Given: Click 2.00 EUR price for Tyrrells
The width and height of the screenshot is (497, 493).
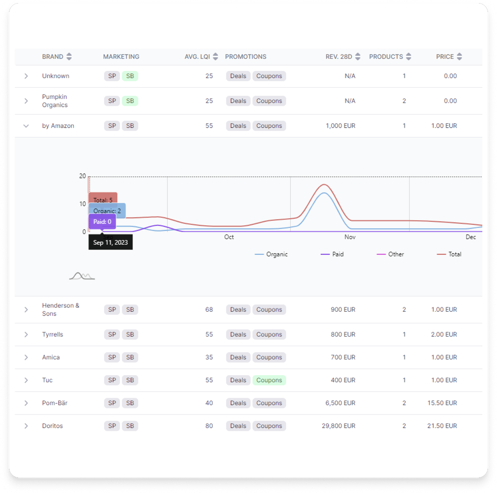Looking at the screenshot, I should tap(444, 335).
